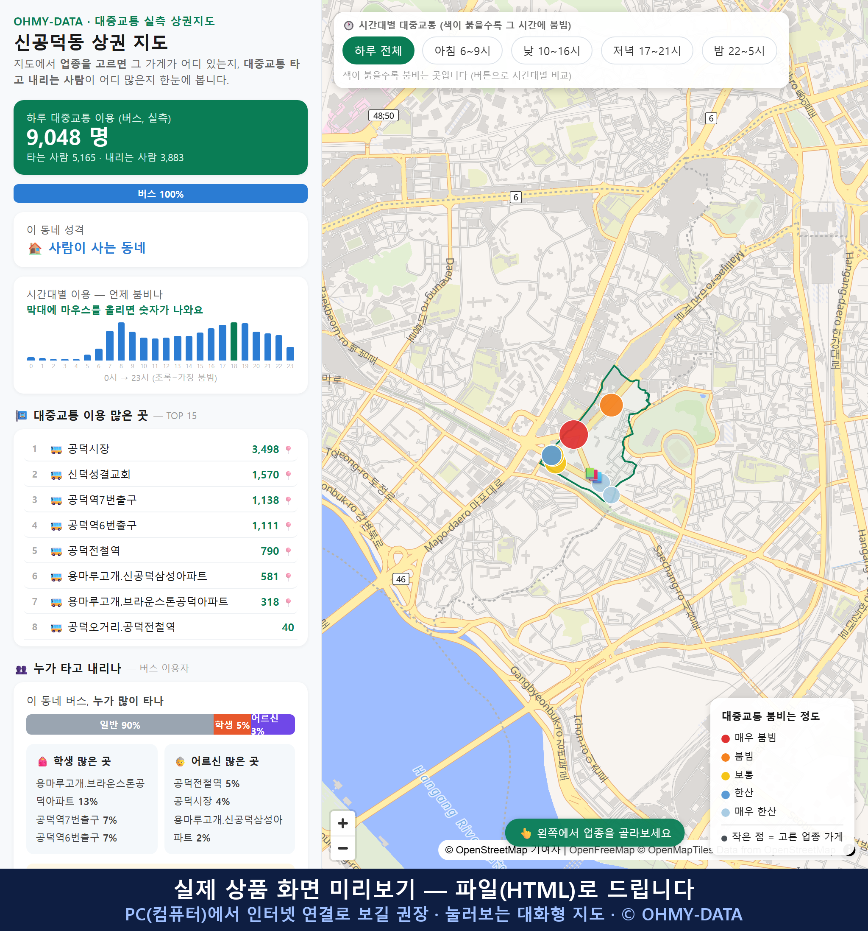This screenshot has width=868, height=931.
Task: Select 공덕오거리.공덕전철역 in the stop list
Action: (x=161, y=627)
